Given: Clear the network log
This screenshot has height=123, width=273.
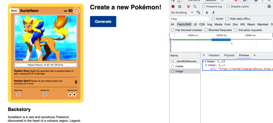Looking at the screenshot, I should pos(180,7).
